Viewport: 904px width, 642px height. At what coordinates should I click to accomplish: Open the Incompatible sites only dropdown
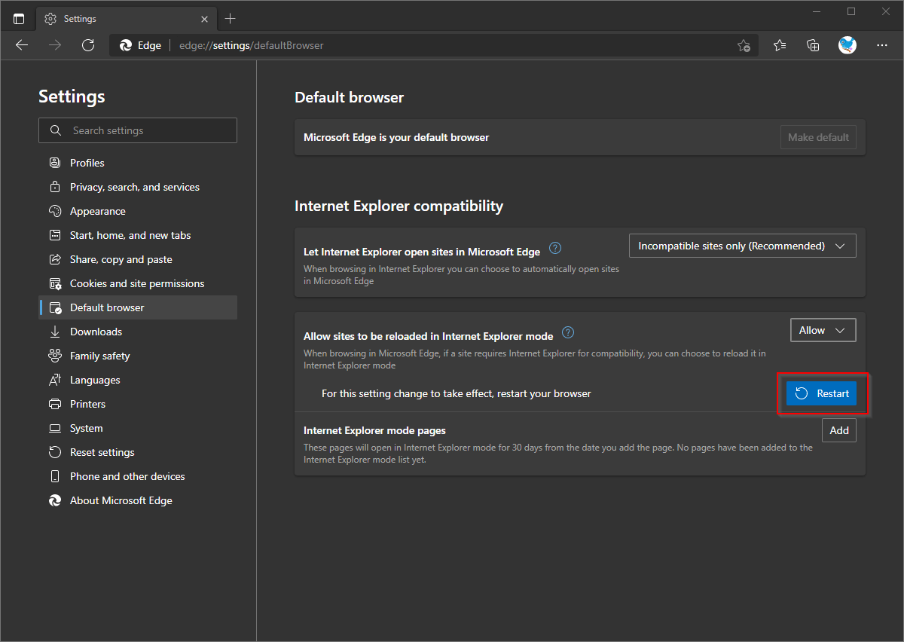[x=742, y=245]
